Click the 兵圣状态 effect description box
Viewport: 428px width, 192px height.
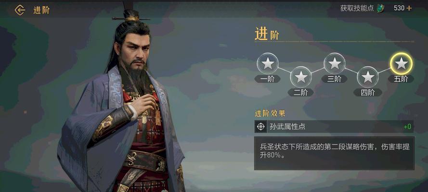point(335,154)
